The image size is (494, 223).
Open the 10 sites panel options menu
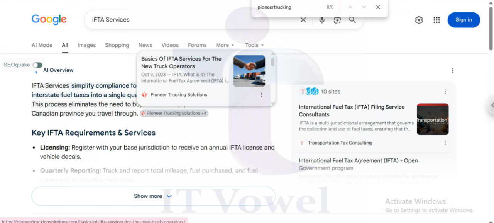(x=445, y=92)
